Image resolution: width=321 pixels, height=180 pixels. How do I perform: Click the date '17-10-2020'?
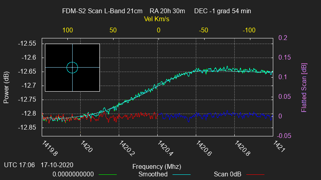click(57, 165)
